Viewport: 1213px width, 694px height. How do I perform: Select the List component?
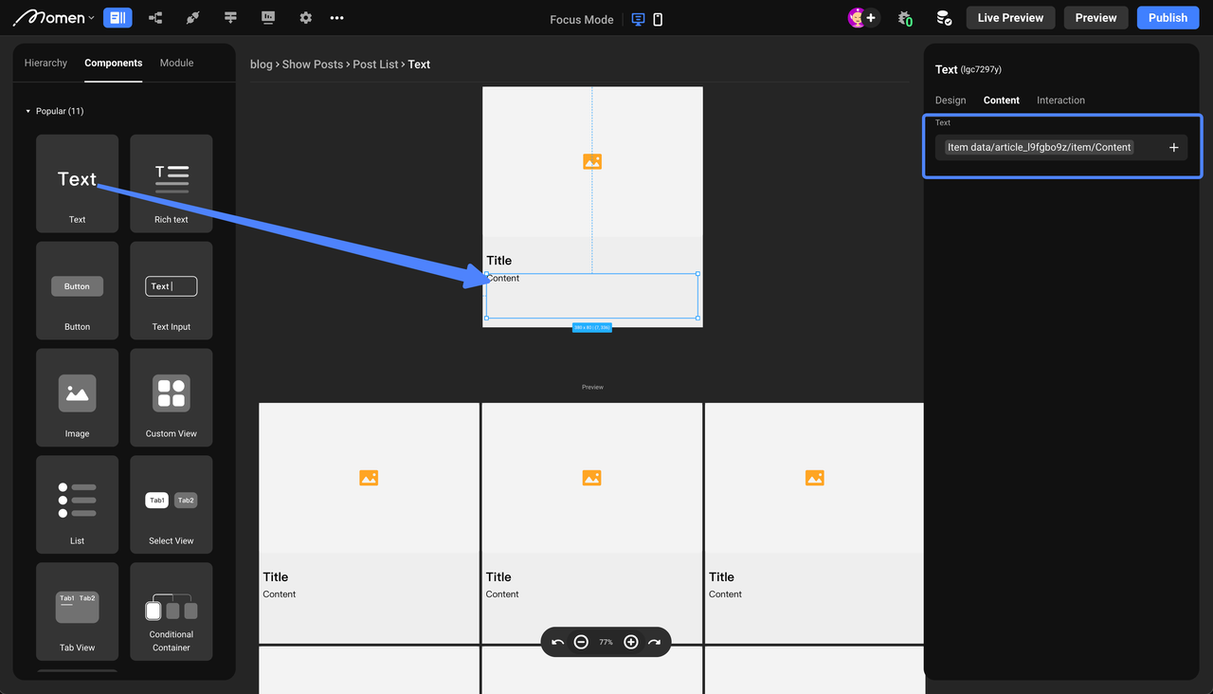[77, 504]
